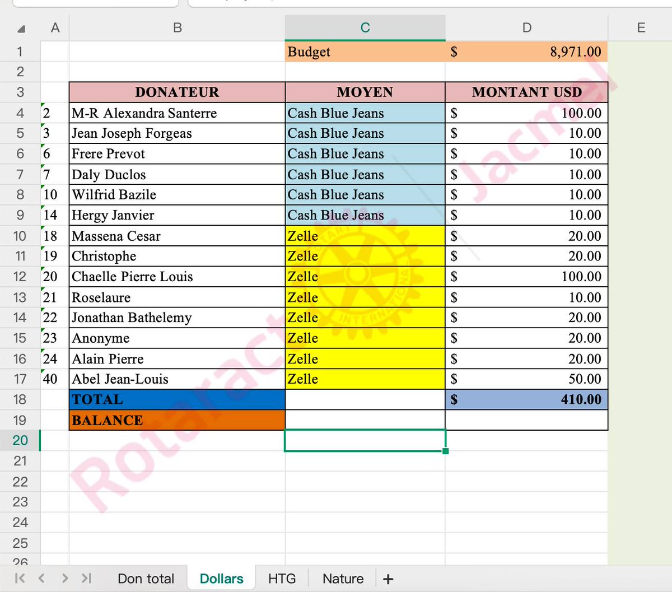Screen dimensions: 672x592
Task: Select row 1 header
Action: tap(20, 52)
